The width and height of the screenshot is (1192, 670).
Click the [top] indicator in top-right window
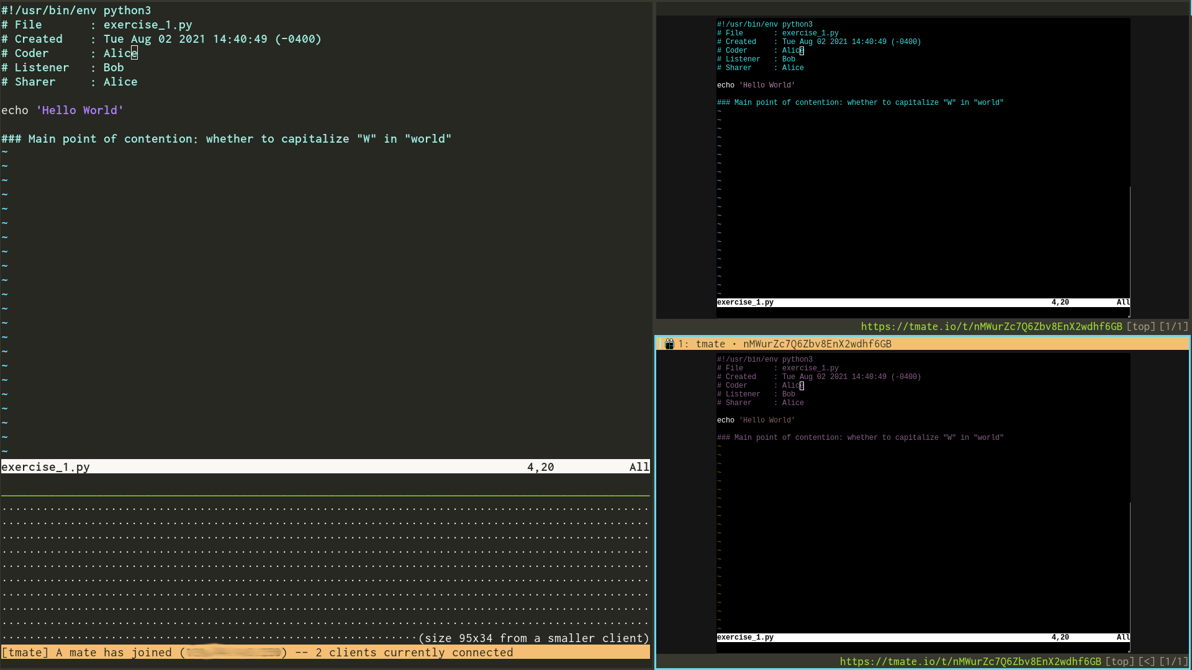pyautogui.click(x=1141, y=326)
